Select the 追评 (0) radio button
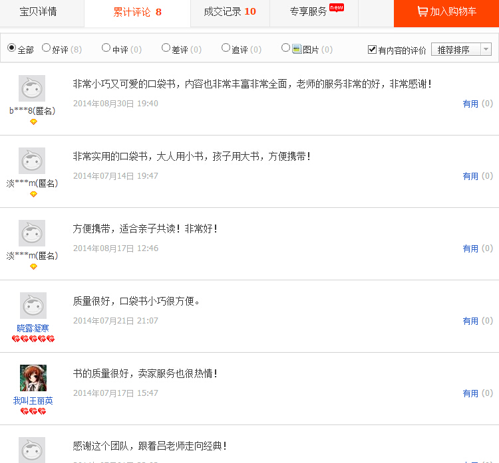499x463 pixels. coord(226,48)
